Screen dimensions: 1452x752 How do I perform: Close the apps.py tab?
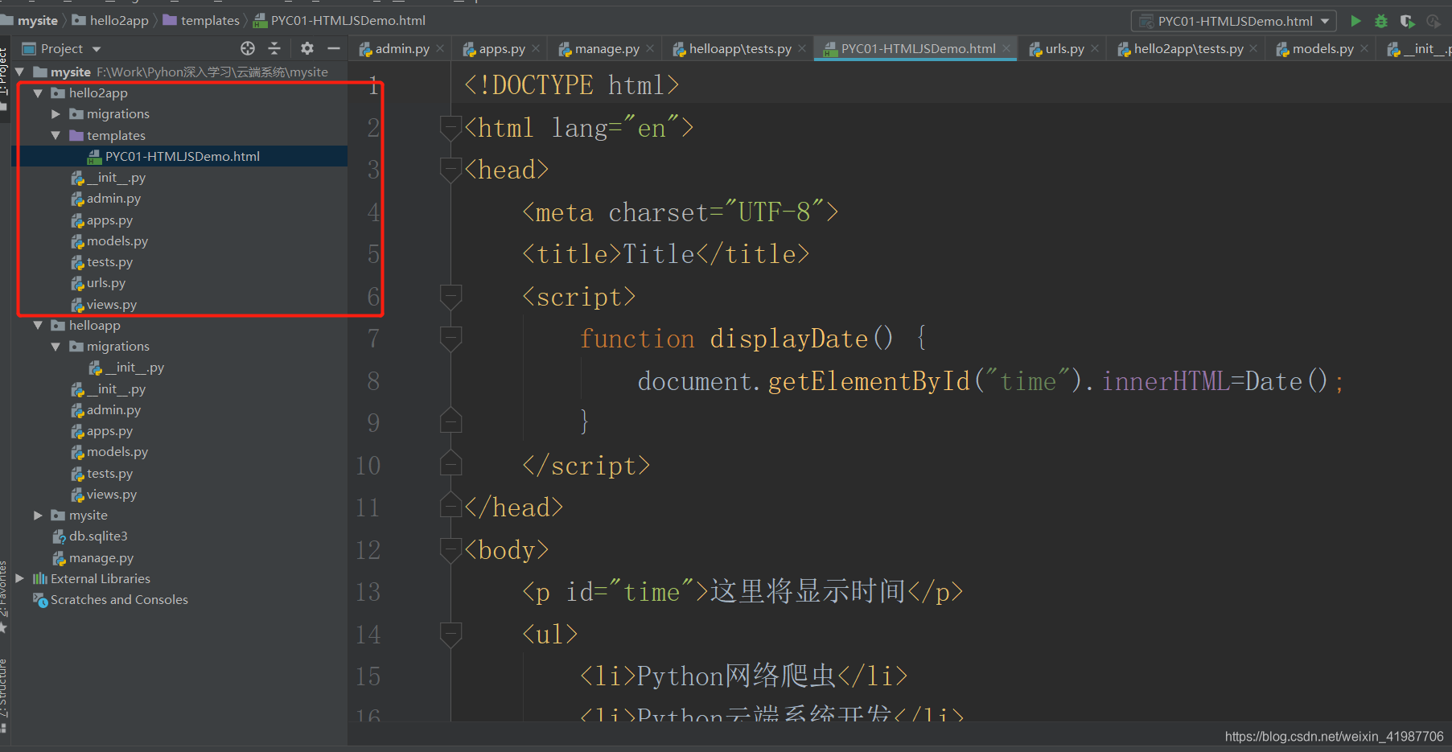[x=536, y=49]
